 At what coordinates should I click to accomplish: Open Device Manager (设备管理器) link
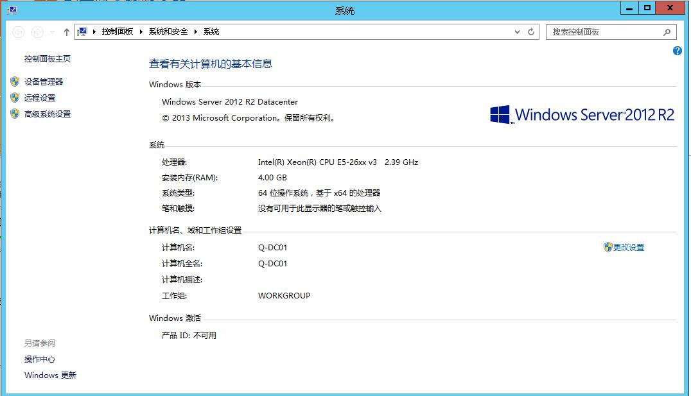(x=44, y=82)
